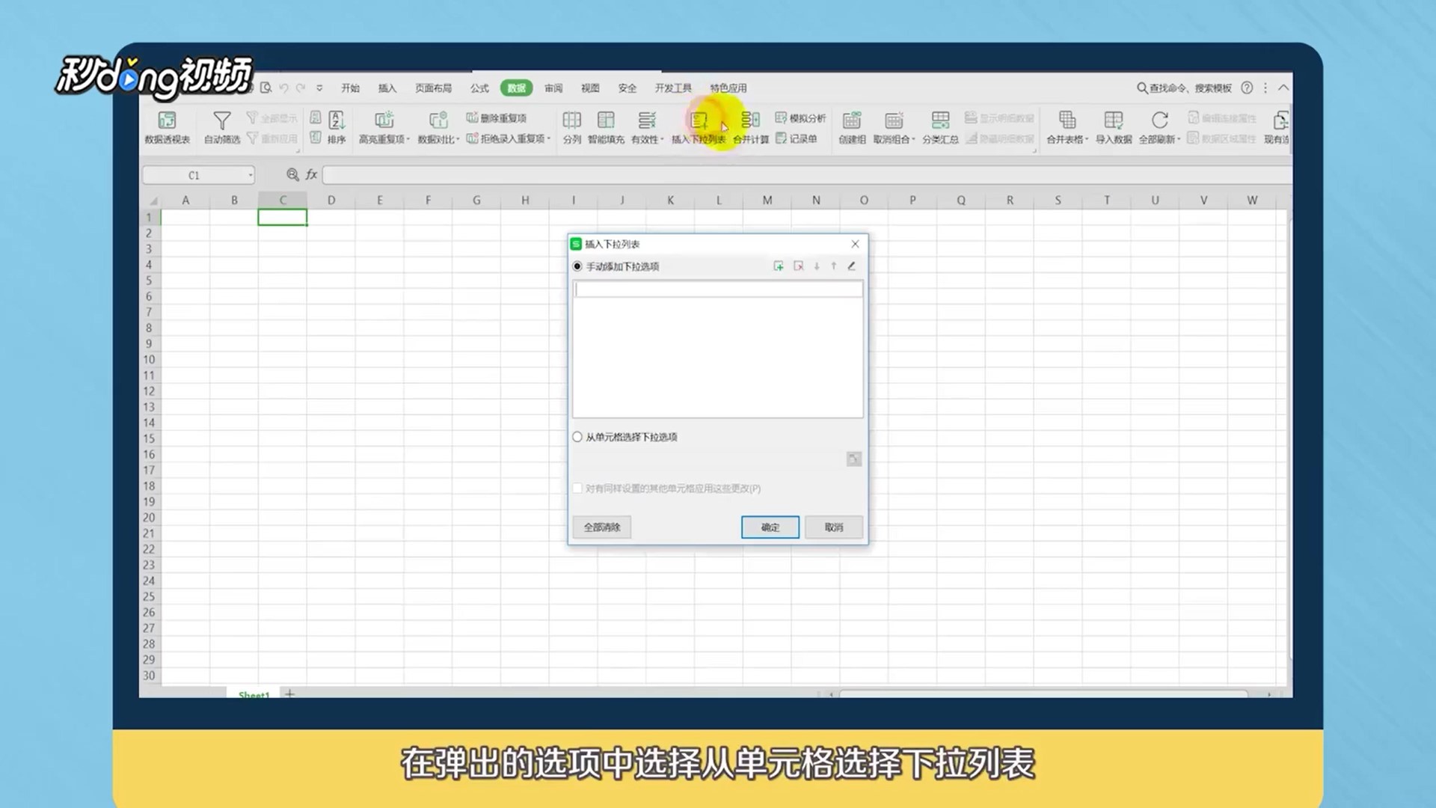This screenshot has width=1436, height=808.
Task: Click the 智能填充 smart fill icon
Action: point(606,120)
